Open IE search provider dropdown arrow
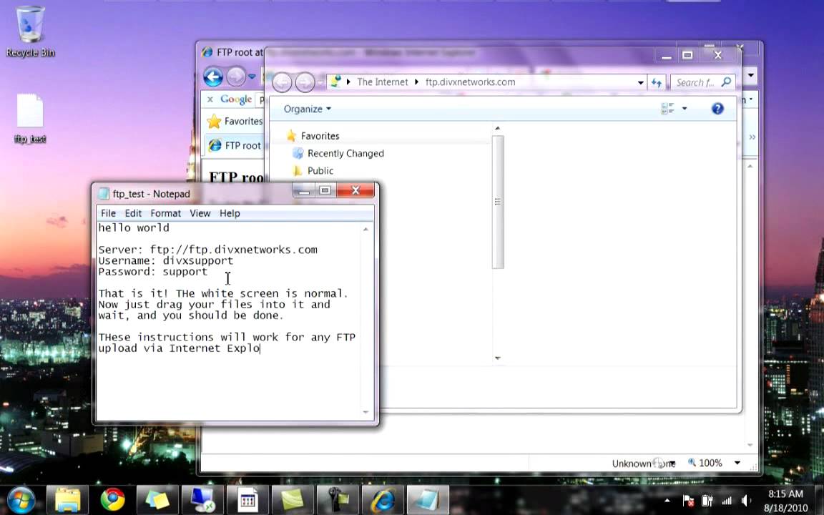 pyautogui.click(x=751, y=75)
